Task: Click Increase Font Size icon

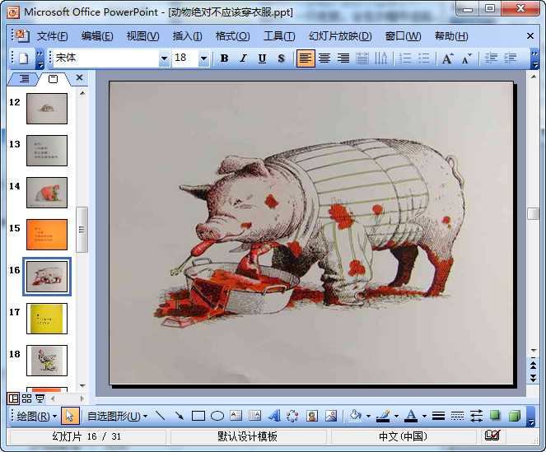Action: [x=447, y=58]
